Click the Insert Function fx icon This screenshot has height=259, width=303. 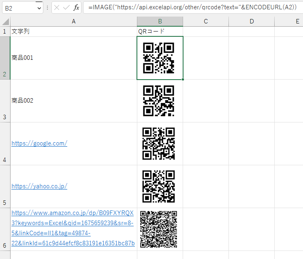pyautogui.click(x=76, y=8)
